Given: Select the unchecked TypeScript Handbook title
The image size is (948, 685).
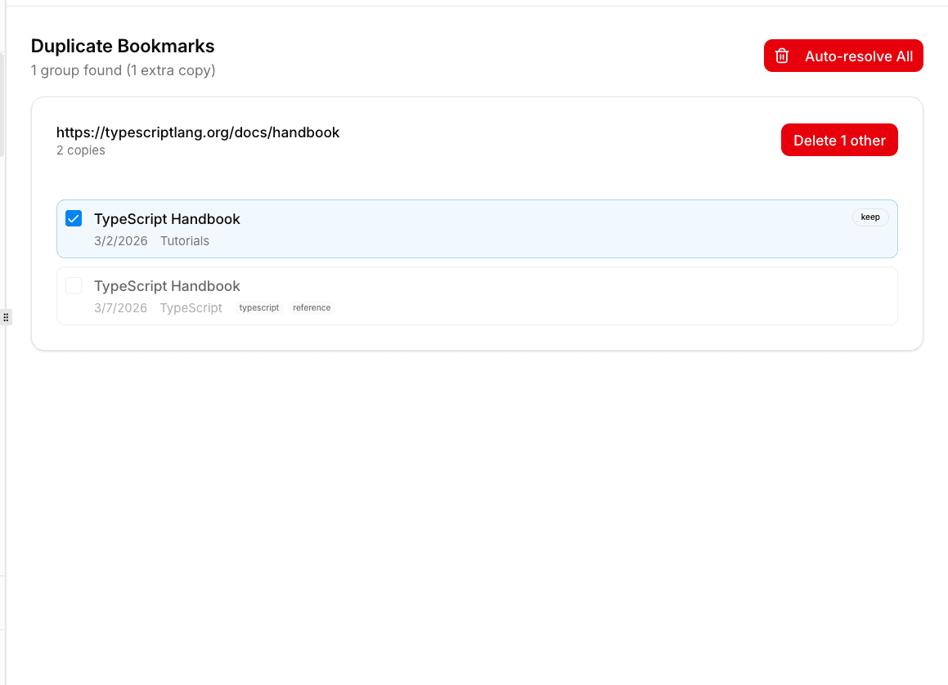Looking at the screenshot, I should click(x=167, y=286).
